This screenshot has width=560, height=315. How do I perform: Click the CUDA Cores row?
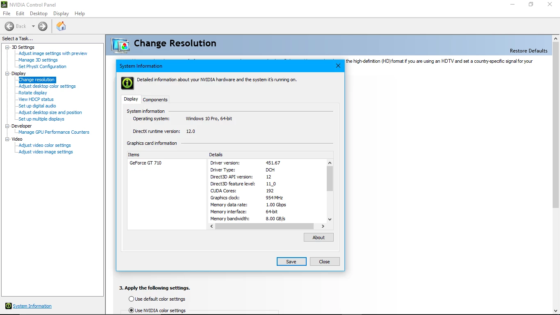267,191
